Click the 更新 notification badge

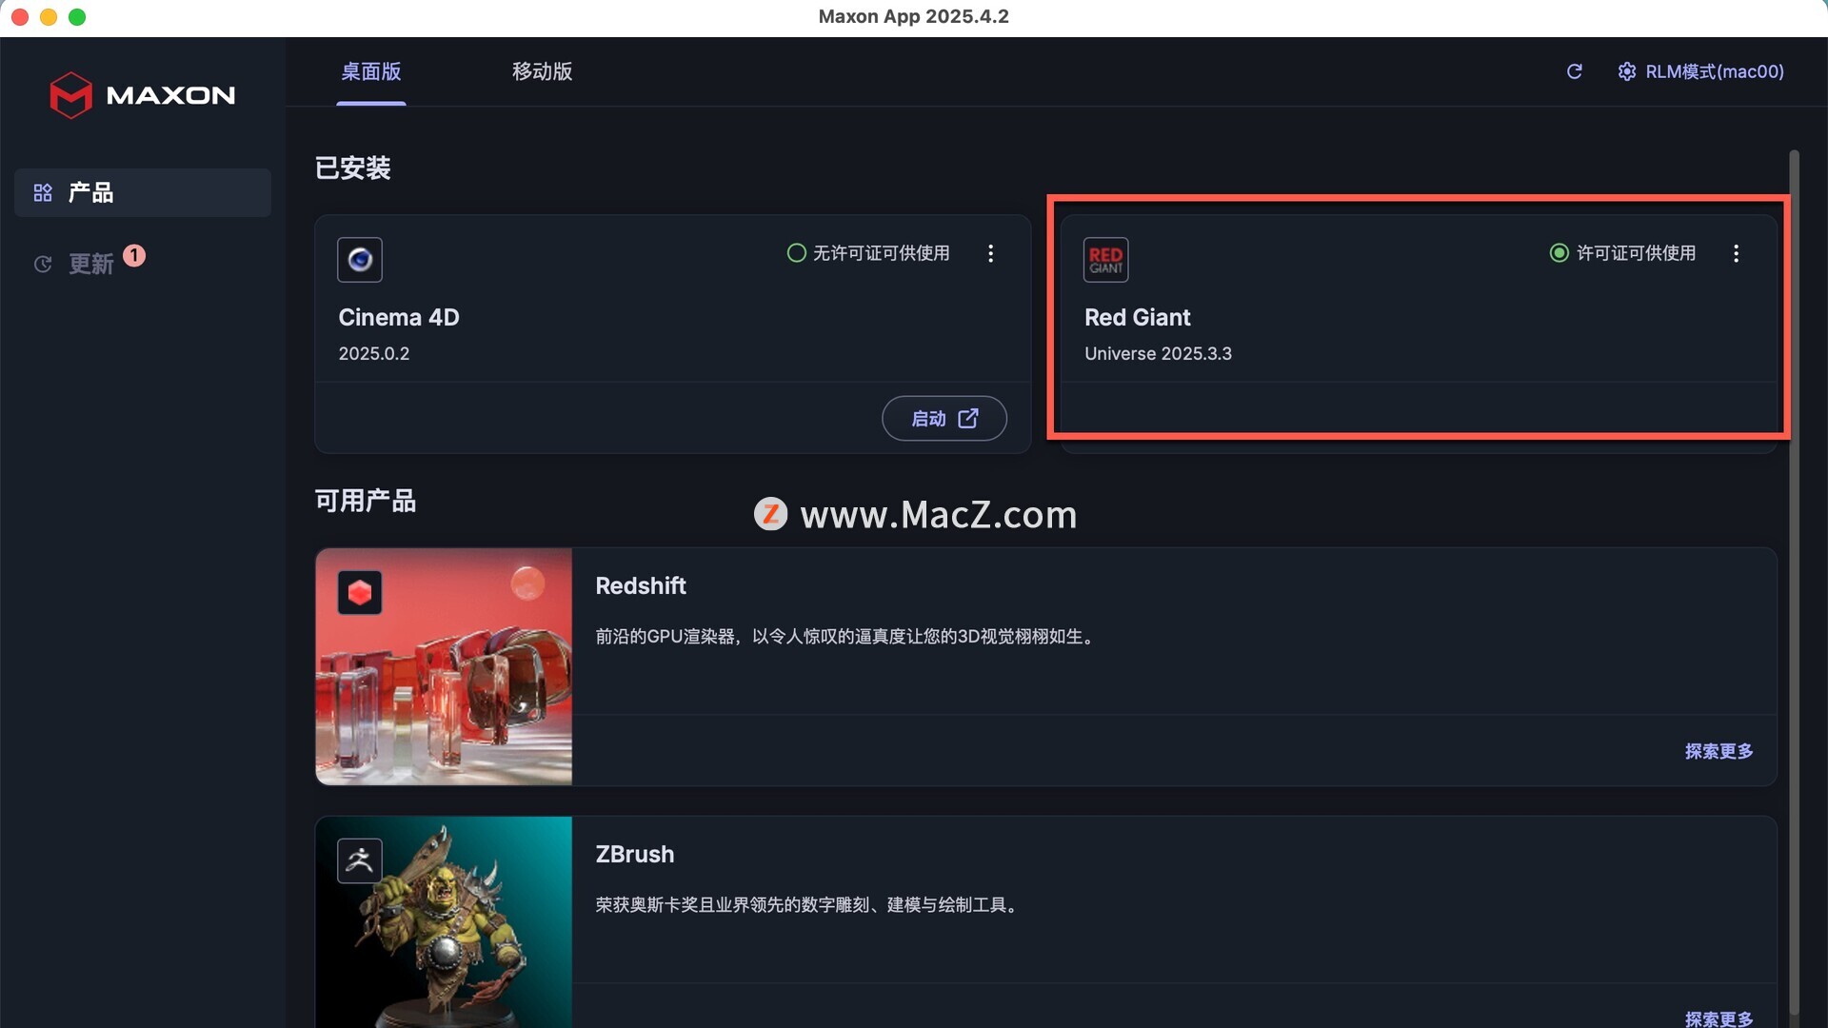pos(134,255)
